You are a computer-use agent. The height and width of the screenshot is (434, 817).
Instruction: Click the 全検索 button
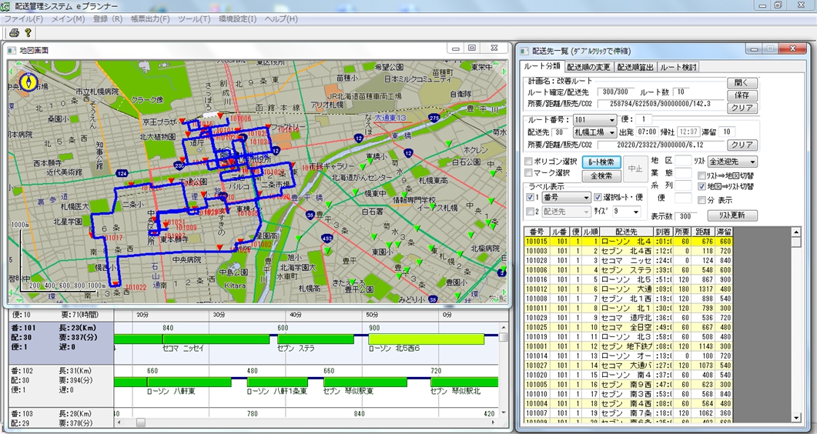[601, 176]
